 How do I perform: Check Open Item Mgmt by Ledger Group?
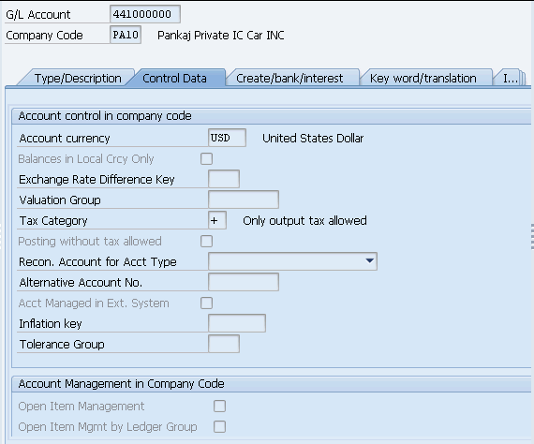pos(219,426)
